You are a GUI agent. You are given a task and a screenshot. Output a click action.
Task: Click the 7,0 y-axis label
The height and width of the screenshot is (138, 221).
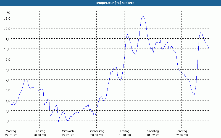(x=7, y=80)
